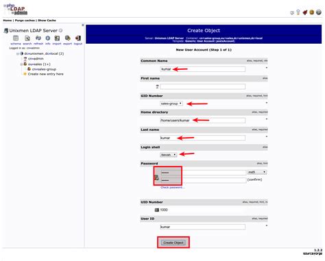Click the search icon in sidebar
This screenshot has width=325, height=261.
(27, 38)
